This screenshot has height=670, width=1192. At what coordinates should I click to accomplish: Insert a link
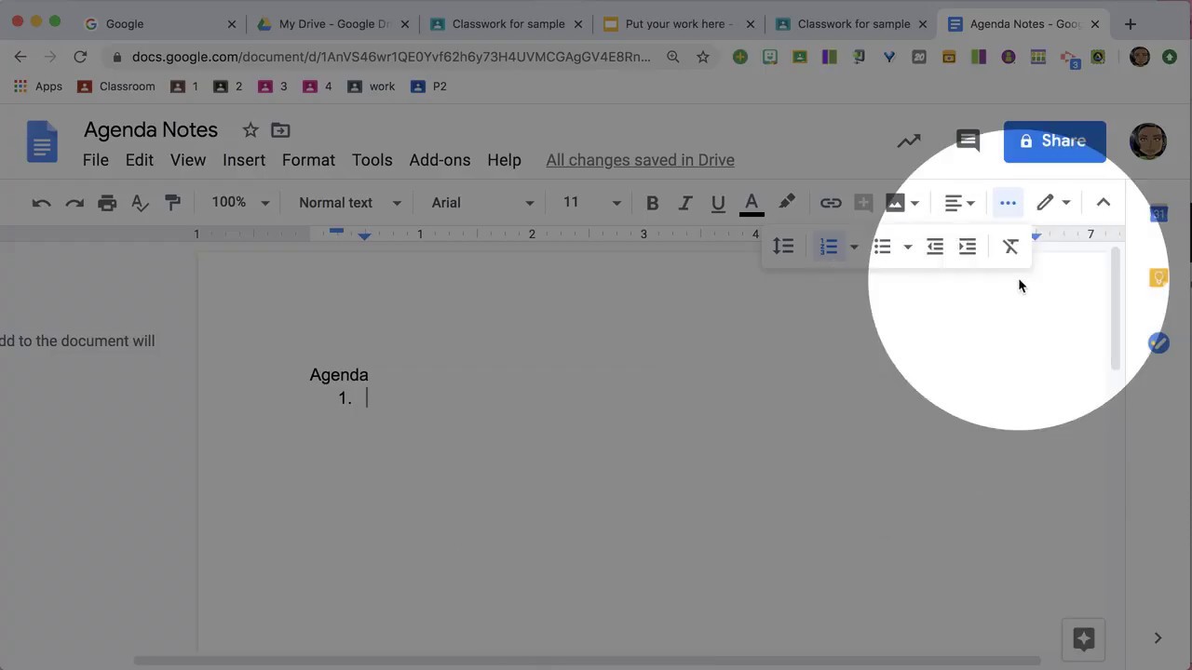coord(831,203)
